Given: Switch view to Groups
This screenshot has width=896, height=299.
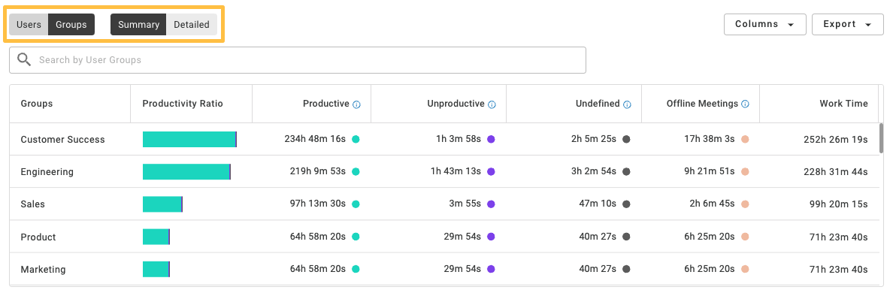Looking at the screenshot, I should pos(71,25).
